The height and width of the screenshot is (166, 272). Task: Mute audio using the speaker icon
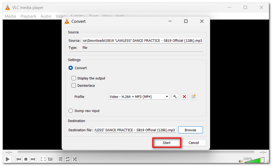click(241, 161)
